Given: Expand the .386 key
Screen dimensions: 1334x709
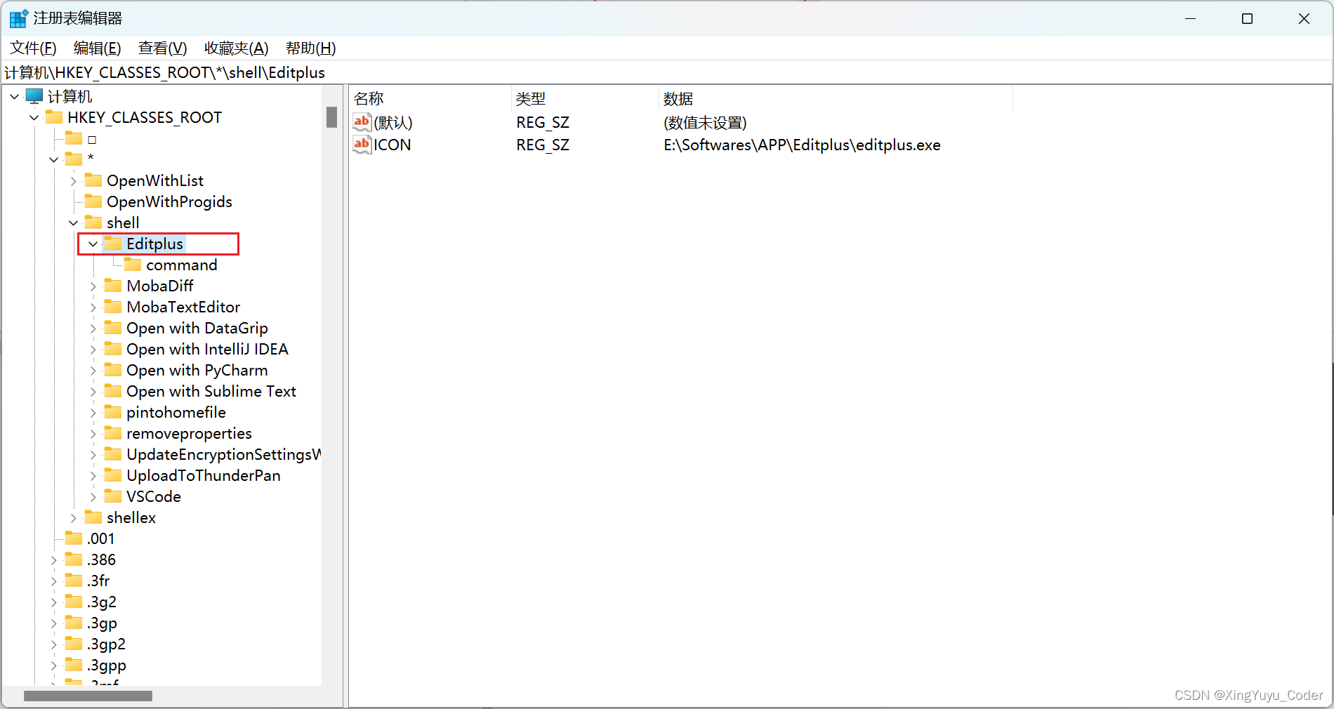Looking at the screenshot, I should (x=54, y=560).
